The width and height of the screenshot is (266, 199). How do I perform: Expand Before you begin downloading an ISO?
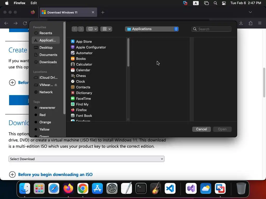[51, 174]
